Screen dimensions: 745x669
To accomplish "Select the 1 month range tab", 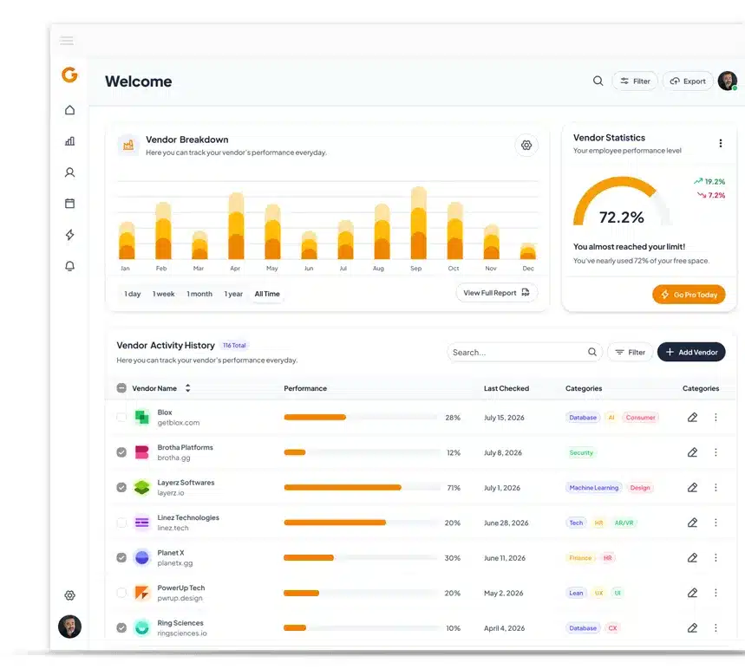I will [199, 294].
